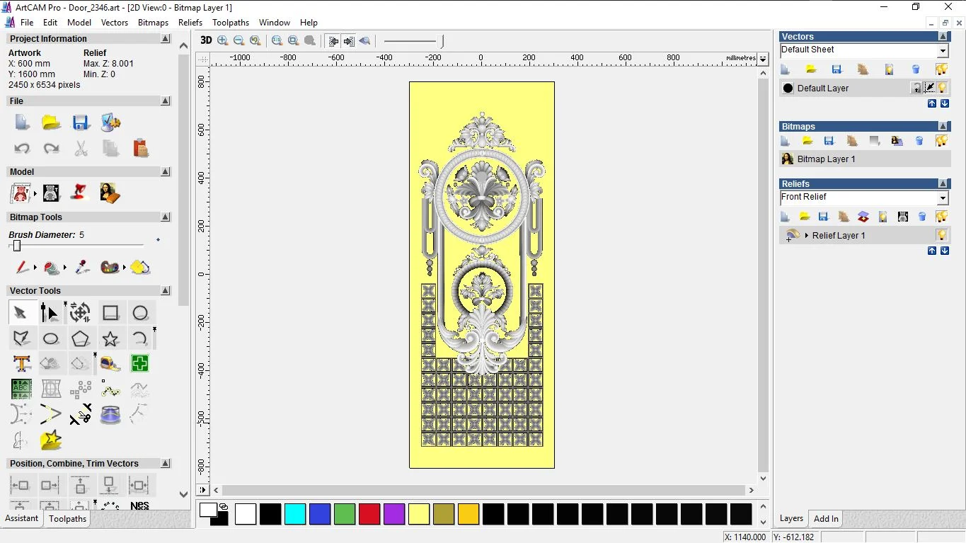Click the 3D view button

coord(206,40)
